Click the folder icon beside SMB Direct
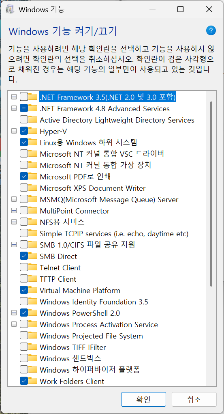This screenshot has width=224, height=414. point(33,256)
